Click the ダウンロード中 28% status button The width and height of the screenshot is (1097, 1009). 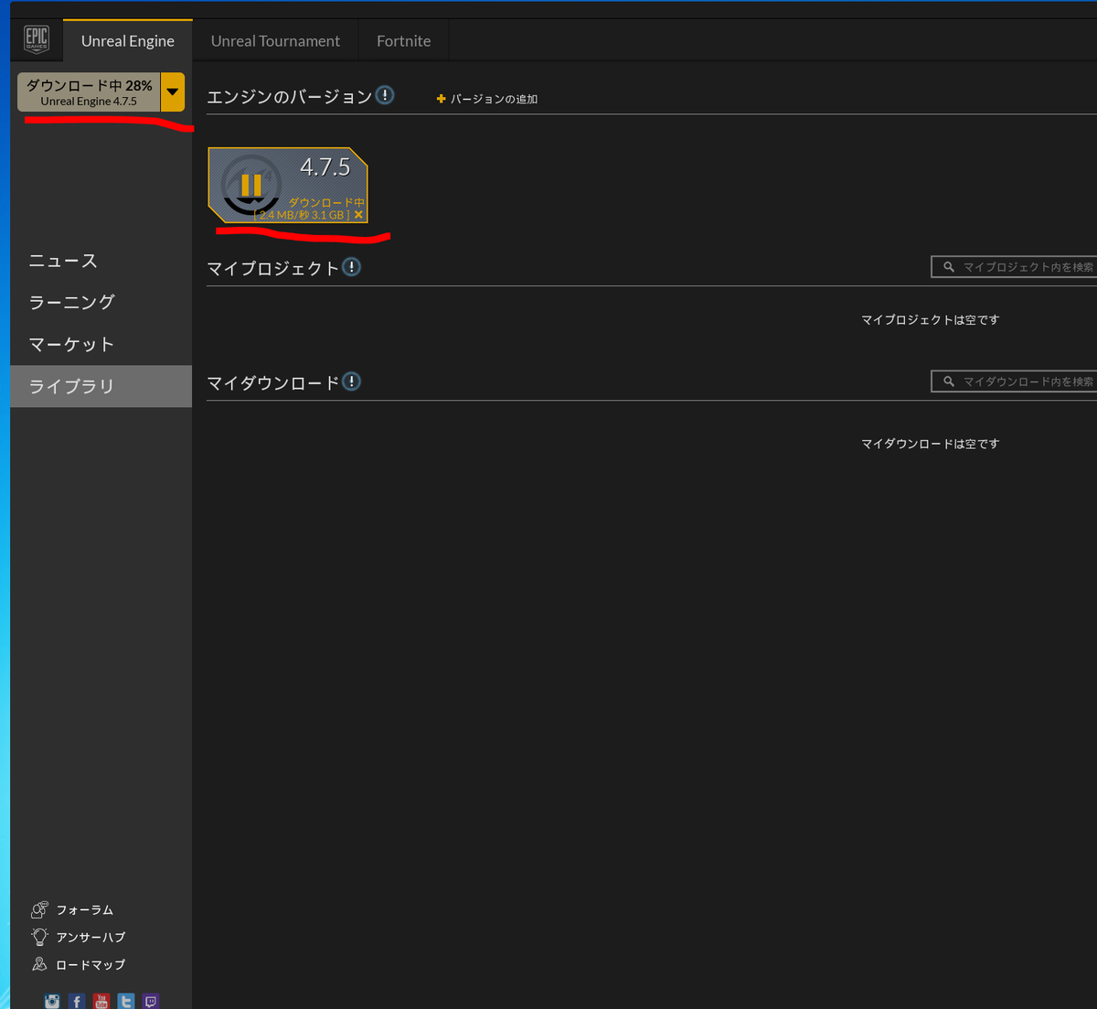pyautogui.click(x=89, y=92)
